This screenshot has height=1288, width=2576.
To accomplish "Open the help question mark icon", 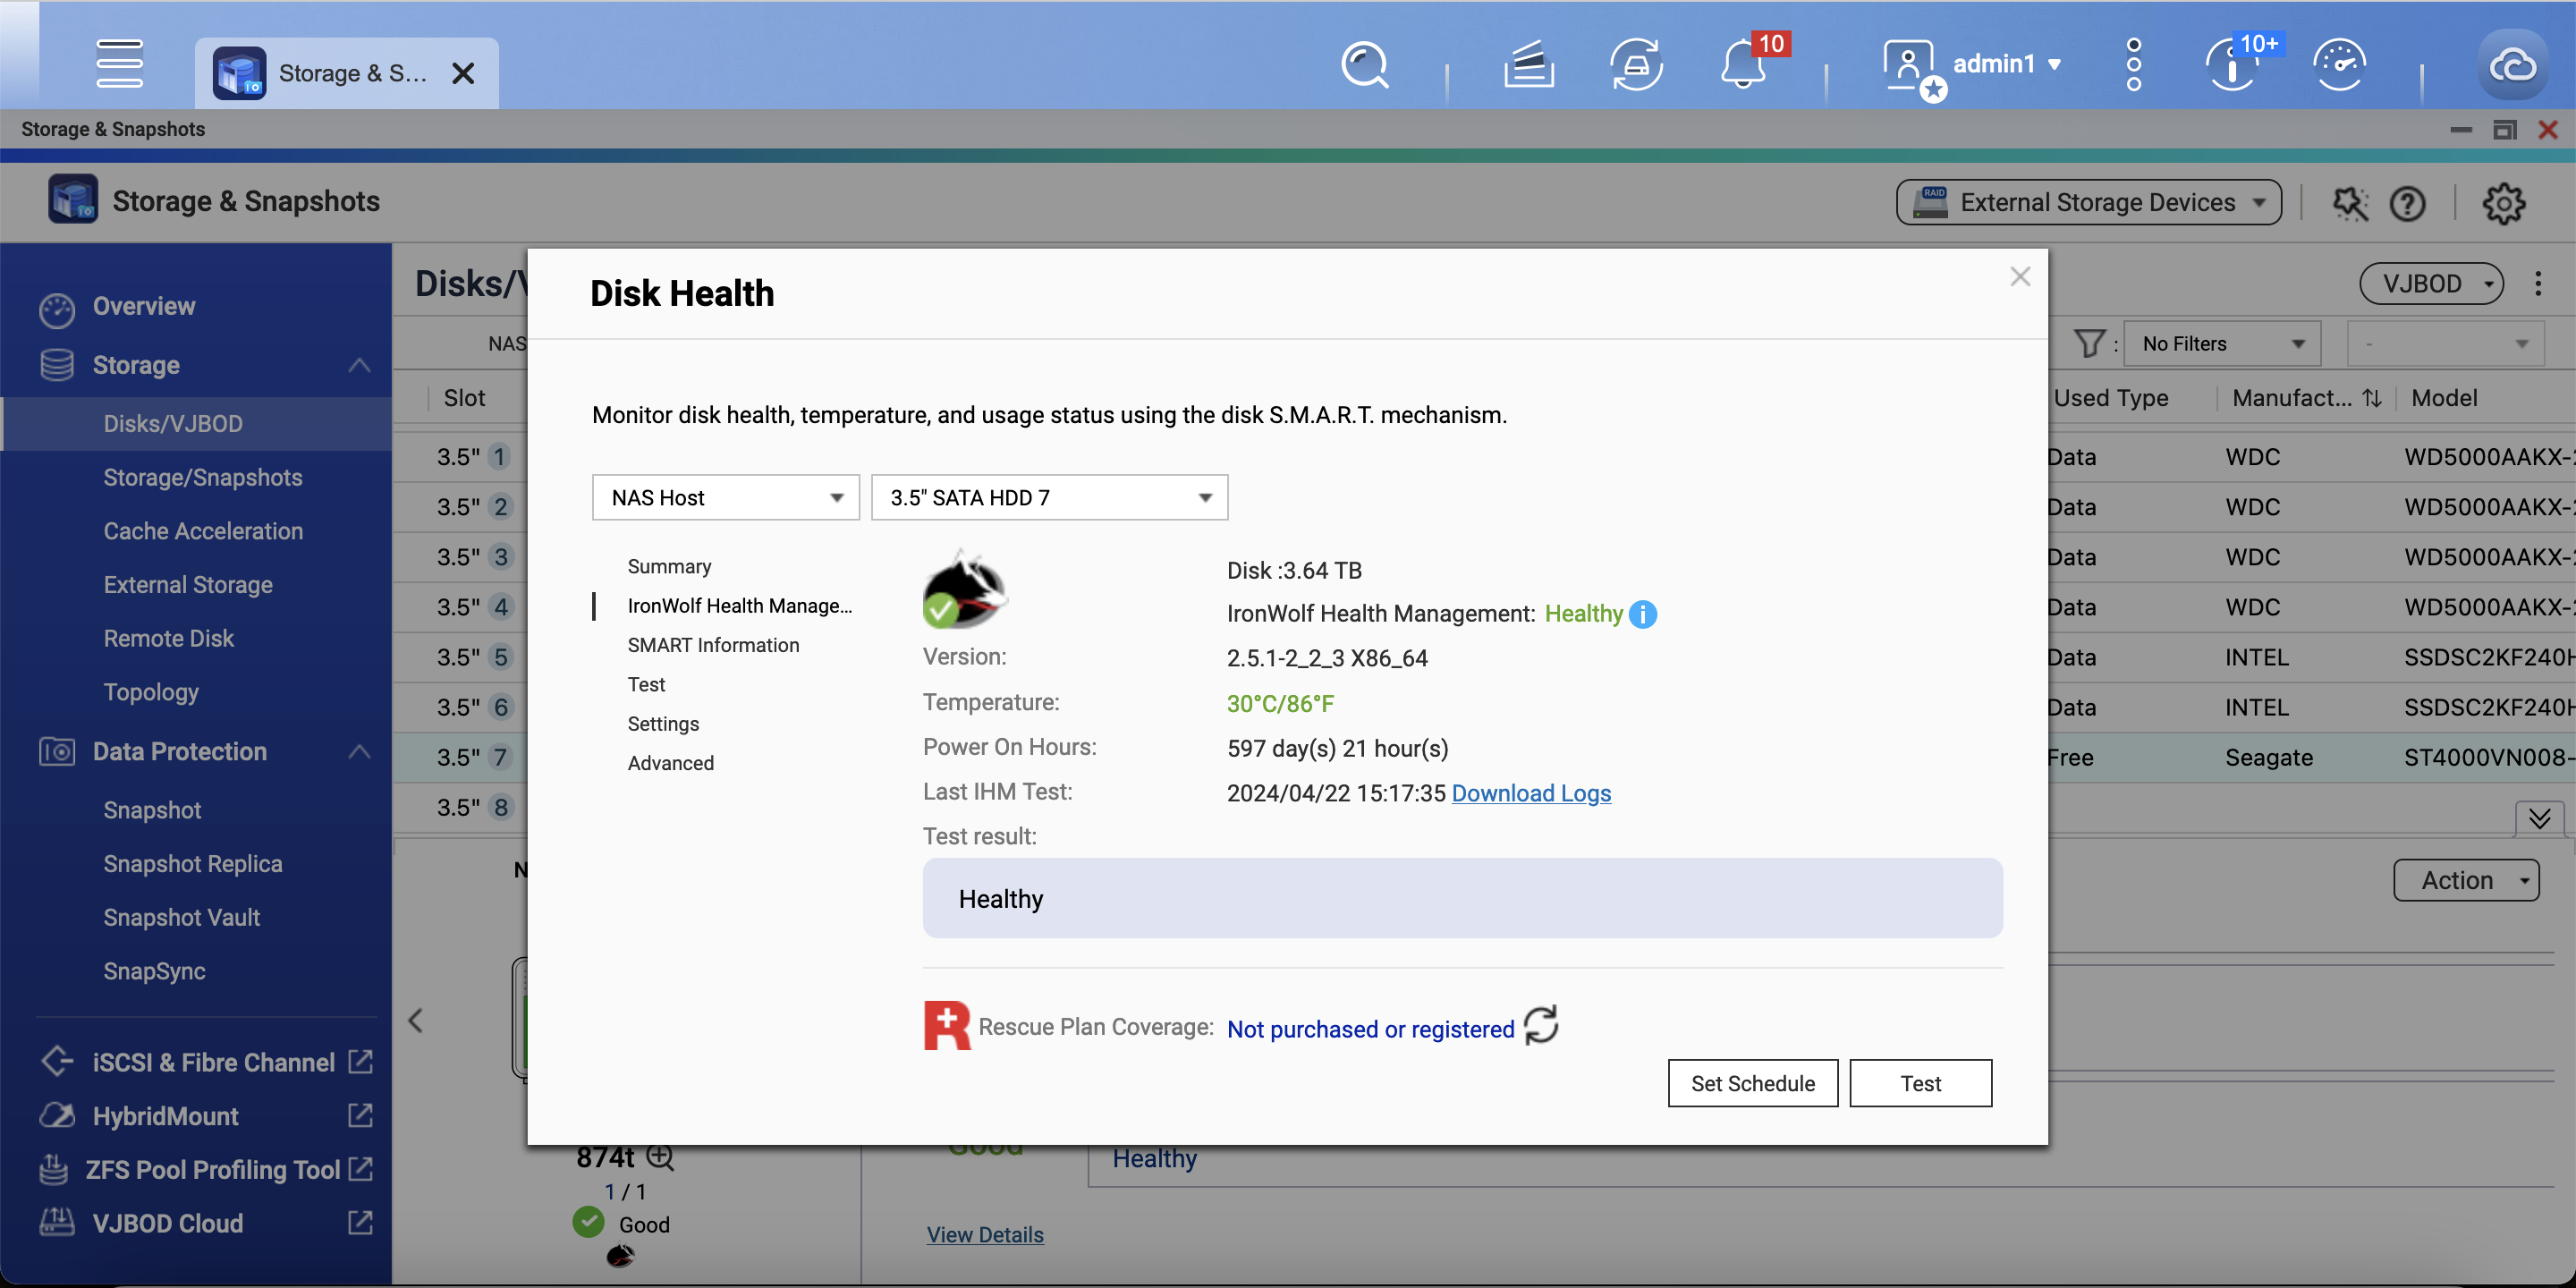I will click(x=2407, y=203).
